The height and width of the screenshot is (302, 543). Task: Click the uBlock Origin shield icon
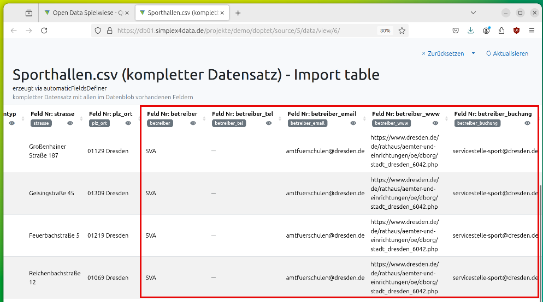[516, 31]
